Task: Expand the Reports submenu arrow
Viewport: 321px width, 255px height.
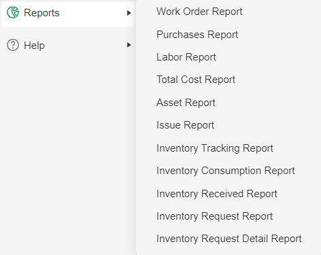Action: pyautogui.click(x=129, y=13)
